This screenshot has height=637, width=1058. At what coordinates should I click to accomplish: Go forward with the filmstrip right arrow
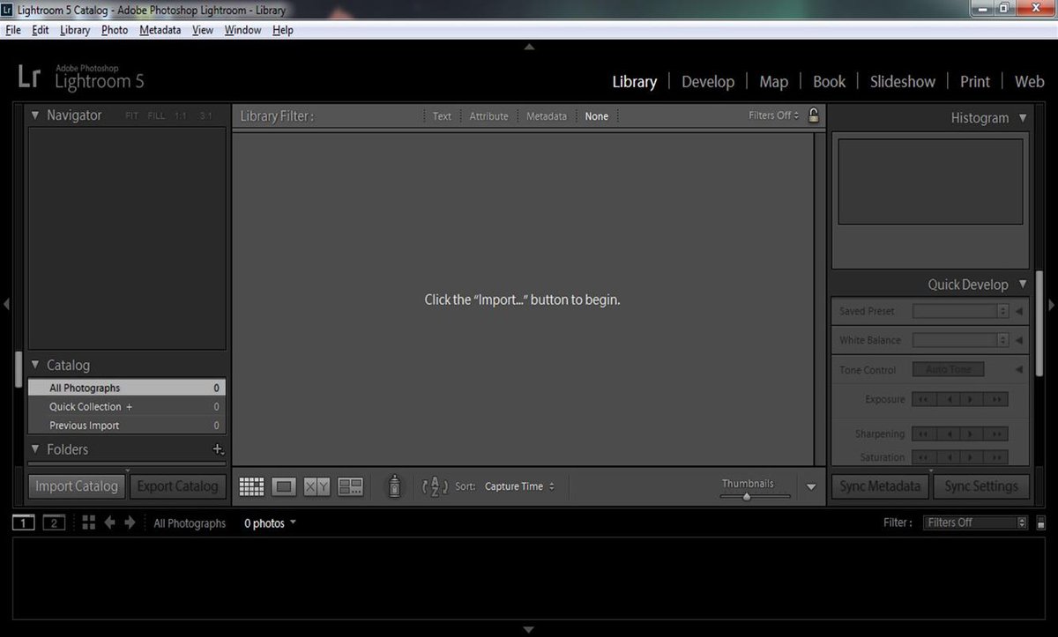pos(130,522)
